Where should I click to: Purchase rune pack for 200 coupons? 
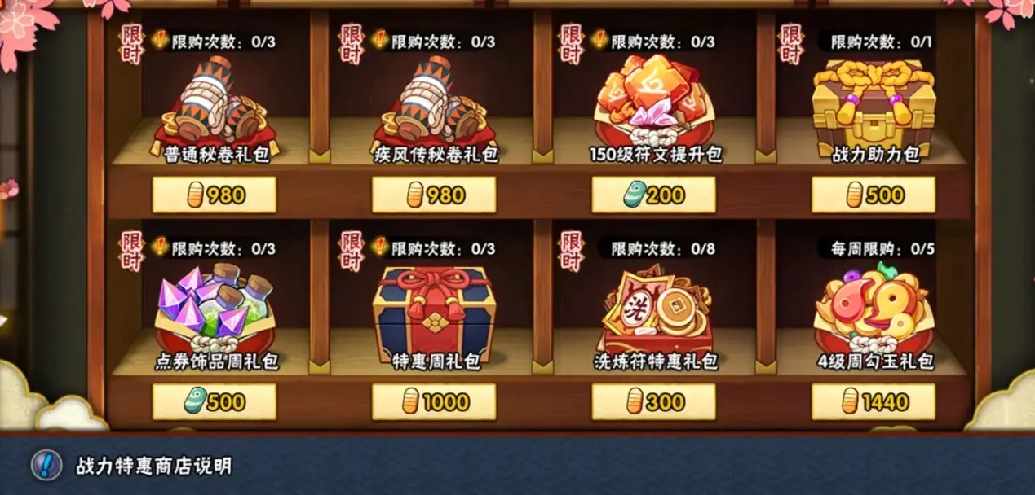tap(654, 195)
